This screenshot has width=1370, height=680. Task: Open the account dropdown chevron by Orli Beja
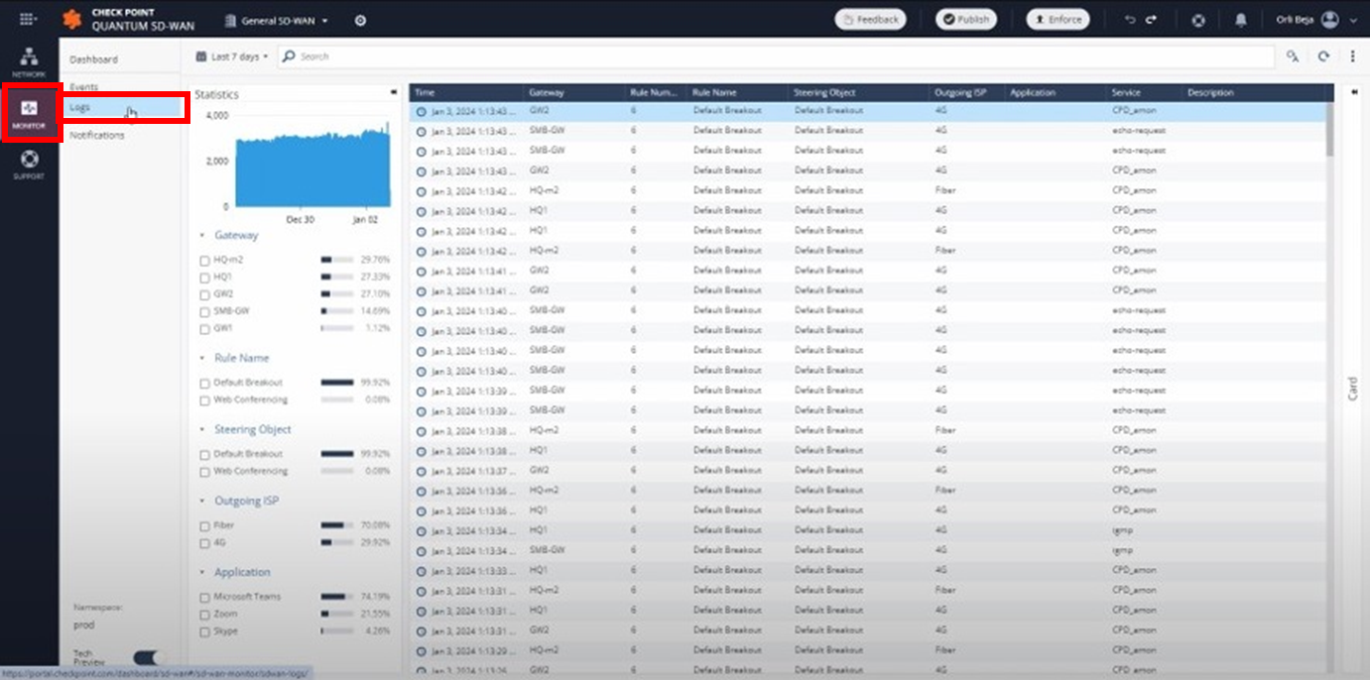[x=1354, y=21]
